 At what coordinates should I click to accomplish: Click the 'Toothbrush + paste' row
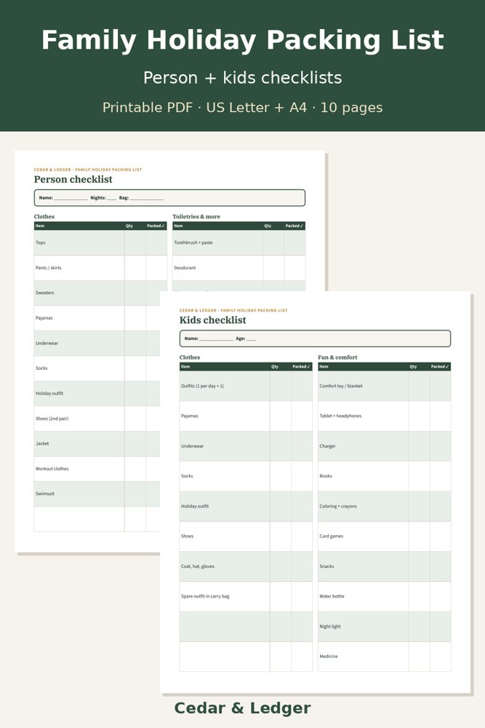(239, 243)
